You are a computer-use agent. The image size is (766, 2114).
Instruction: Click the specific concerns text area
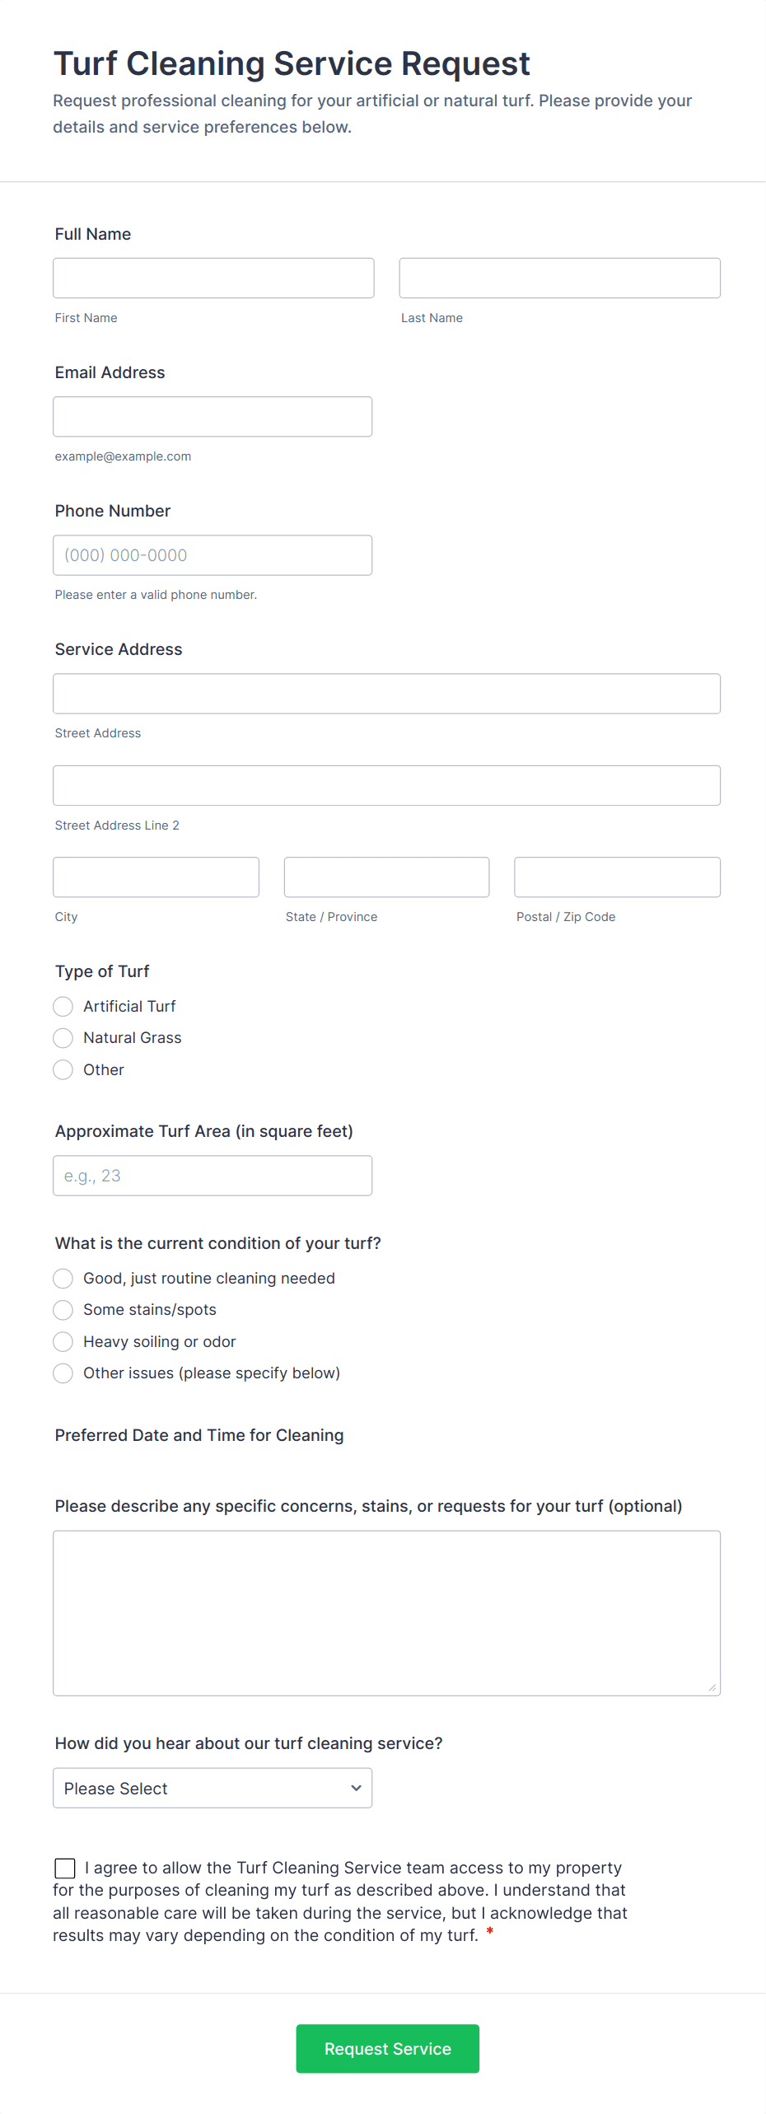[386, 1612]
